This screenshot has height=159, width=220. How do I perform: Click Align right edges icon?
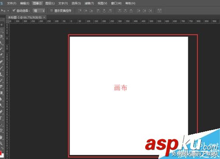click(110, 11)
